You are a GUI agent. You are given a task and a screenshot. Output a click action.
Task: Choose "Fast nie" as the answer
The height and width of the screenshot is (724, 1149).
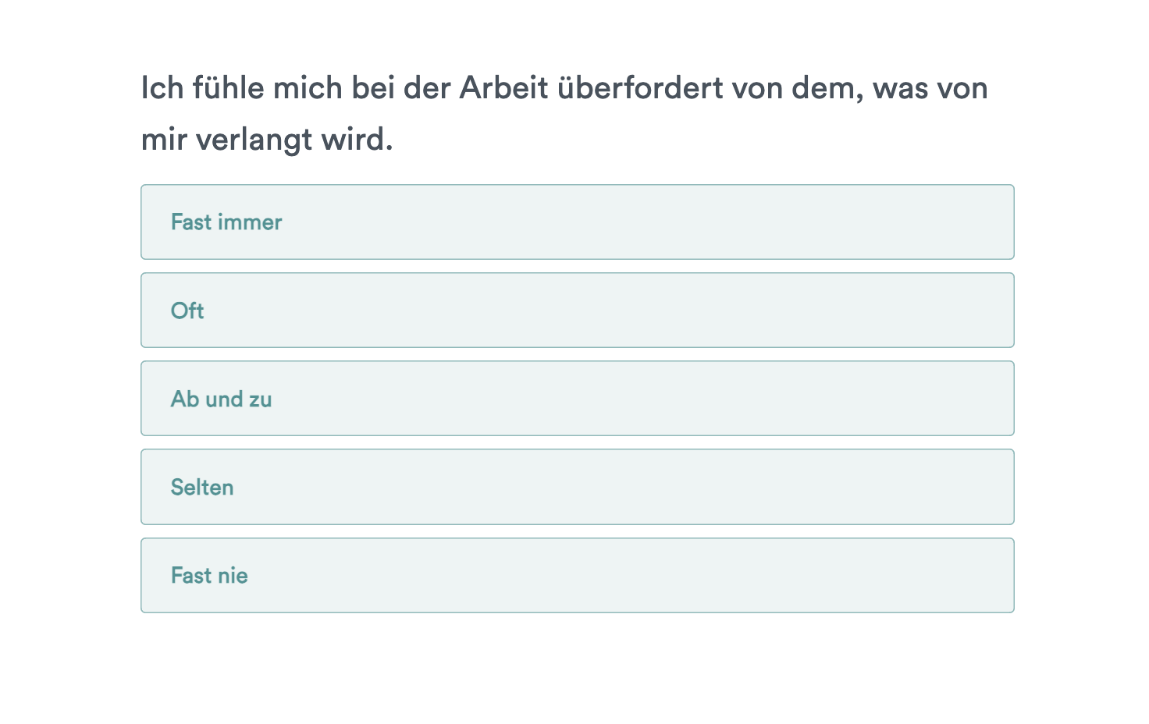pyautogui.click(x=577, y=576)
